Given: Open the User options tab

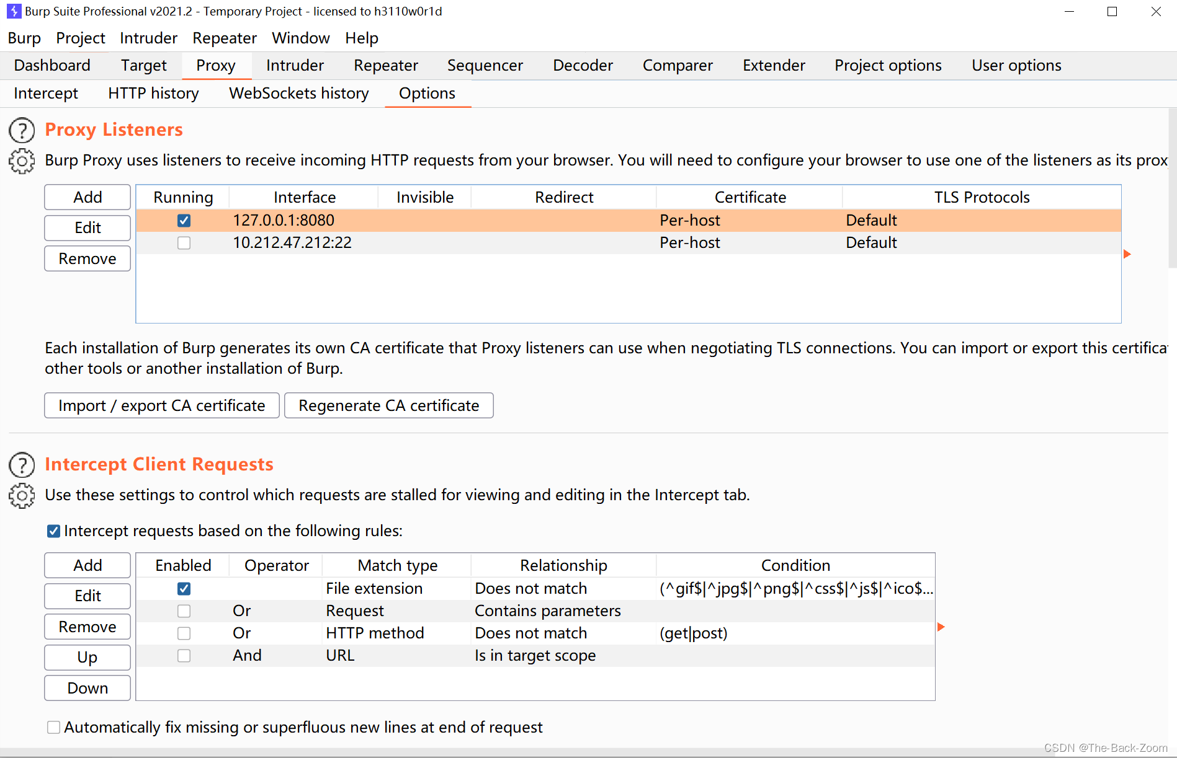Looking at the screenshot, I should coord(1016,66).
